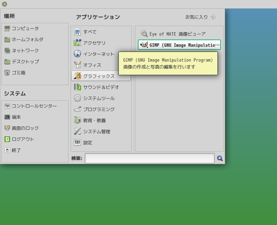Select the インターネット globe icon
The width and height of the screenshot is (277, 225).
[x=77, y=54]
